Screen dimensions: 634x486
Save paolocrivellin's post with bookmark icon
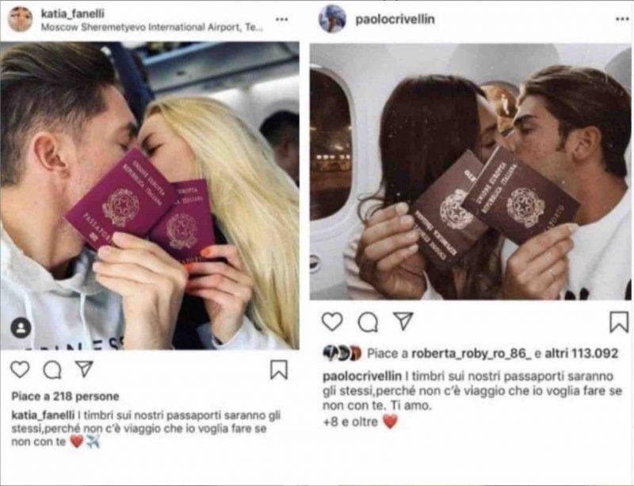click(x=619, y=322)
